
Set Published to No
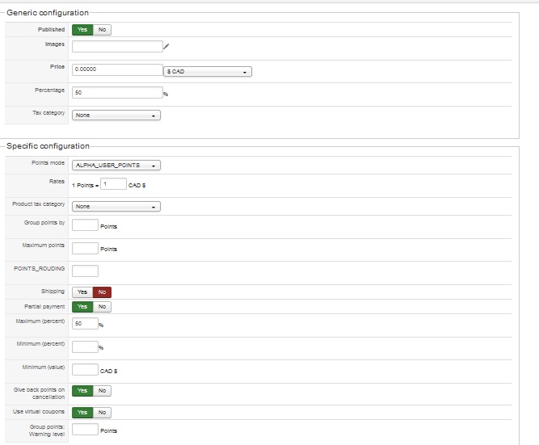(x=103, y=30)
